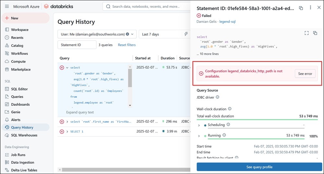Open the Last 7 days time range dropdown
The image size is (324, 174).
pyautogui.click(x=160, y=34)
